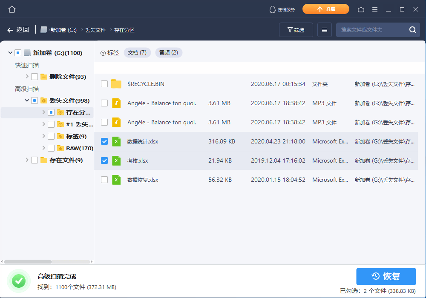Click the 标签 help question icon
The width and height of the screenshot is (426, 298).
point(103,53)
